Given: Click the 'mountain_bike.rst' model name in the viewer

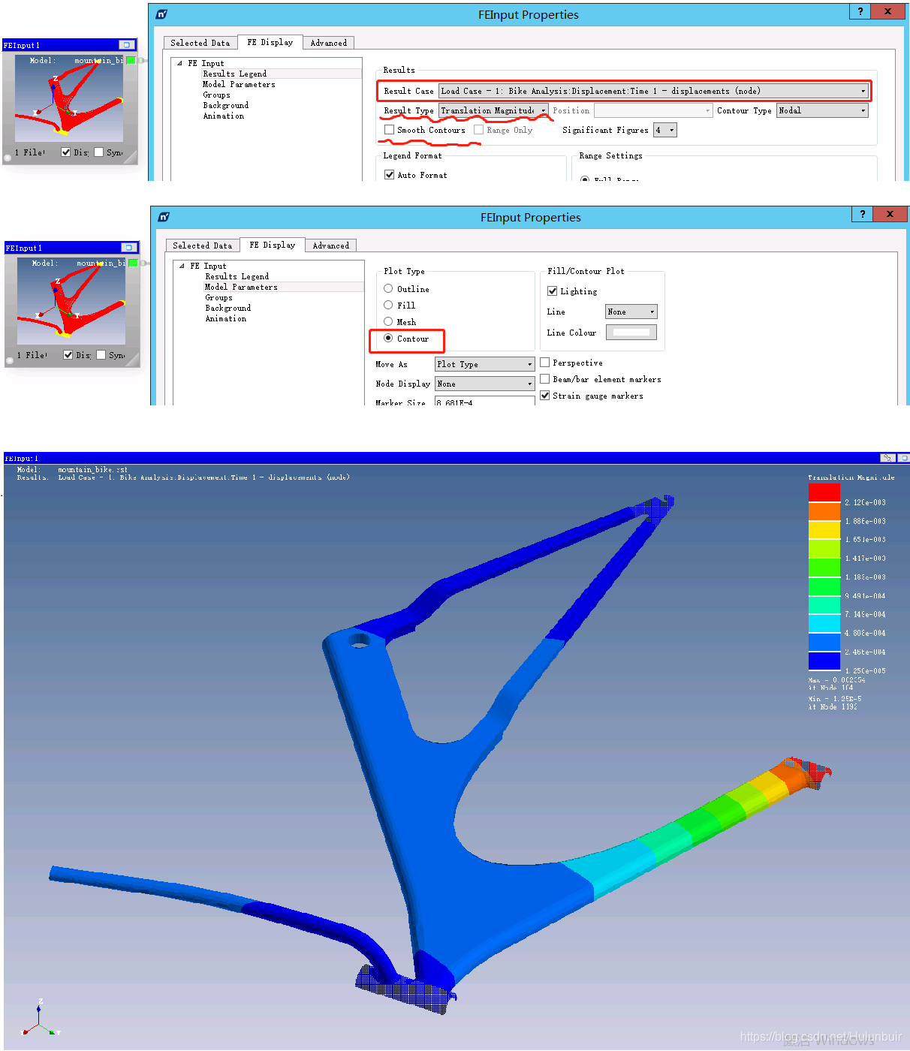Looking at the screenshot, I should point(92,470).
